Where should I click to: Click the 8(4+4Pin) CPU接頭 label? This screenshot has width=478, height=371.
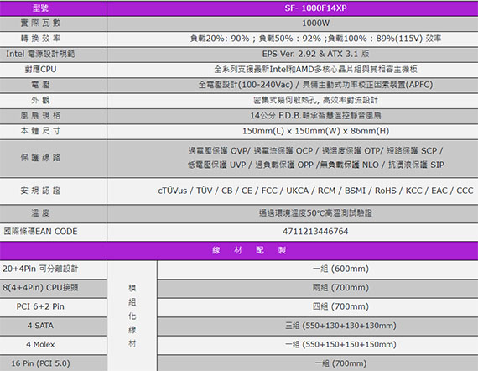pyautogui.click(x=40, y=287)
